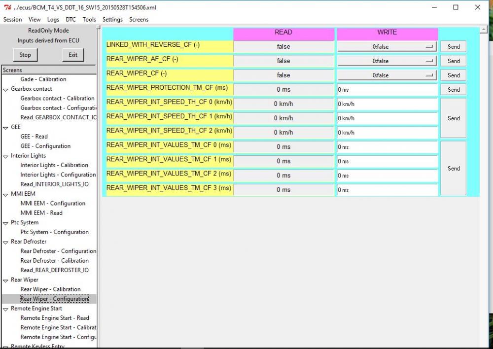
Task: Open the Logs menu
Action: [x=53, y=20]
